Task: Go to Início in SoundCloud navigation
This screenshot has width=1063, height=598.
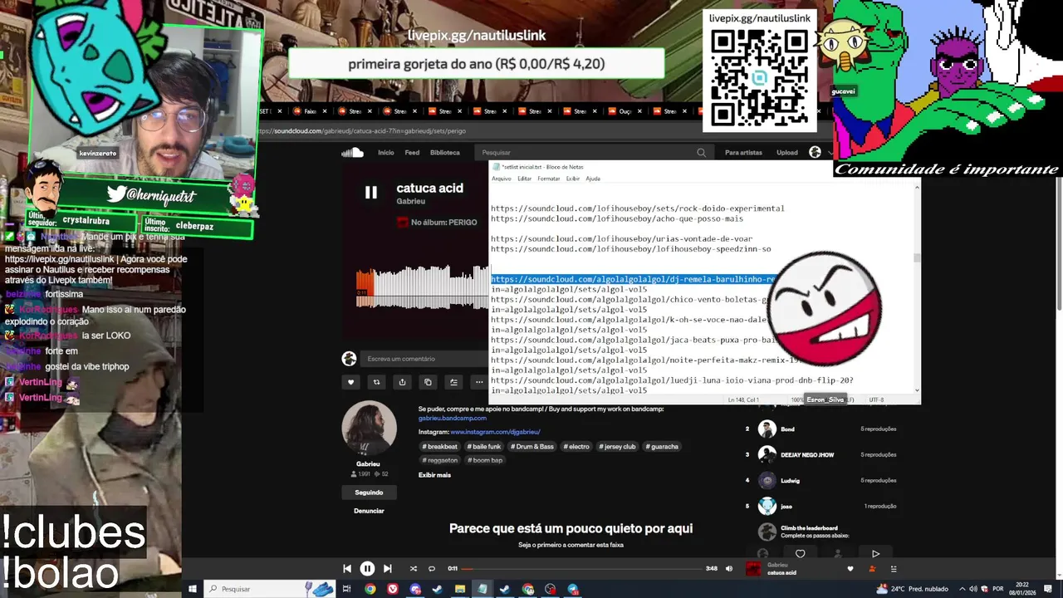Action: [x=386, y=153]
